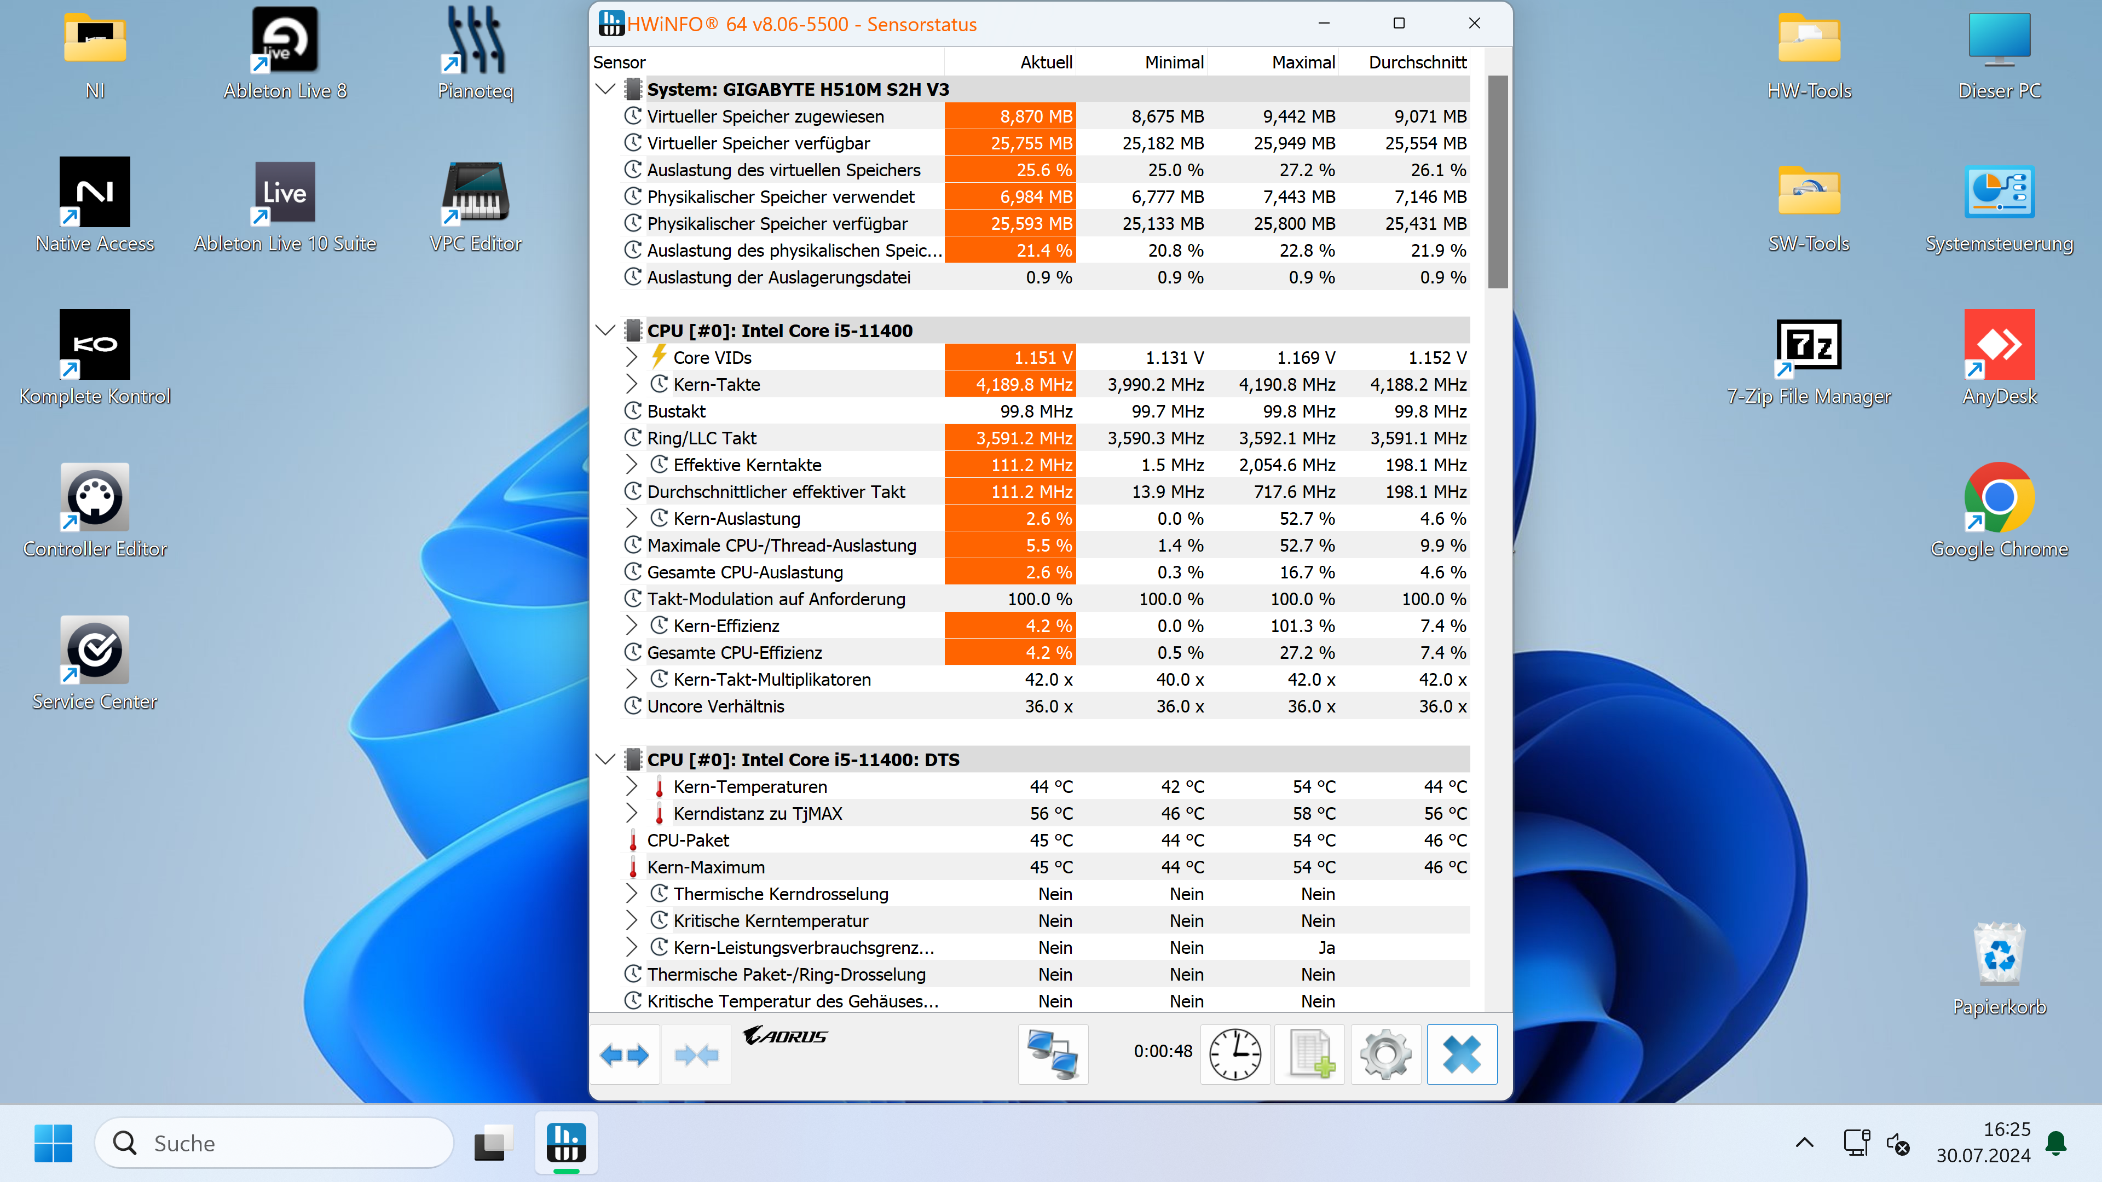Collapse the System GIGABYTE H510M sensor group

click(x=605, y=89)
